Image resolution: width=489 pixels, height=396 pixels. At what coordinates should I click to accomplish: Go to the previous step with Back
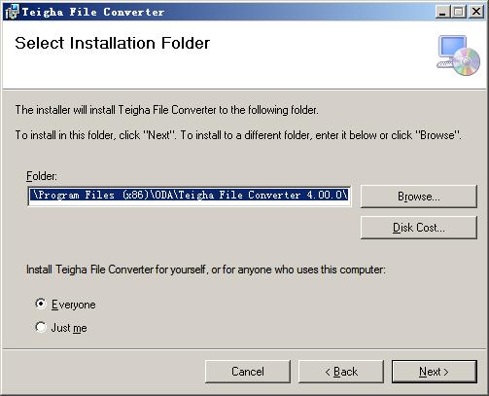click(341, 372)
